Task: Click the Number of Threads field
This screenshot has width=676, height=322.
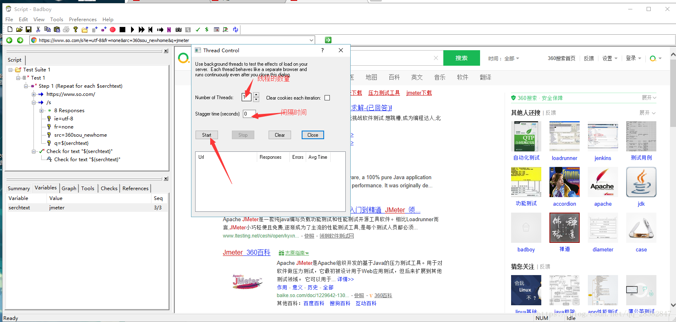Action: tap(247, 97)
